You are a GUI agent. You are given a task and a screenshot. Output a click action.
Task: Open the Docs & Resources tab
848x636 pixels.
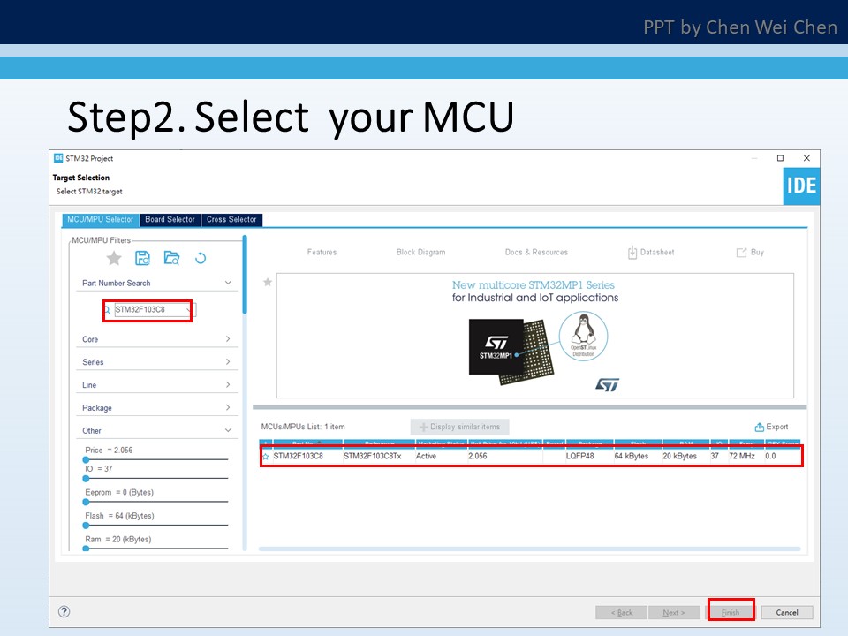[x=536, y=253]
